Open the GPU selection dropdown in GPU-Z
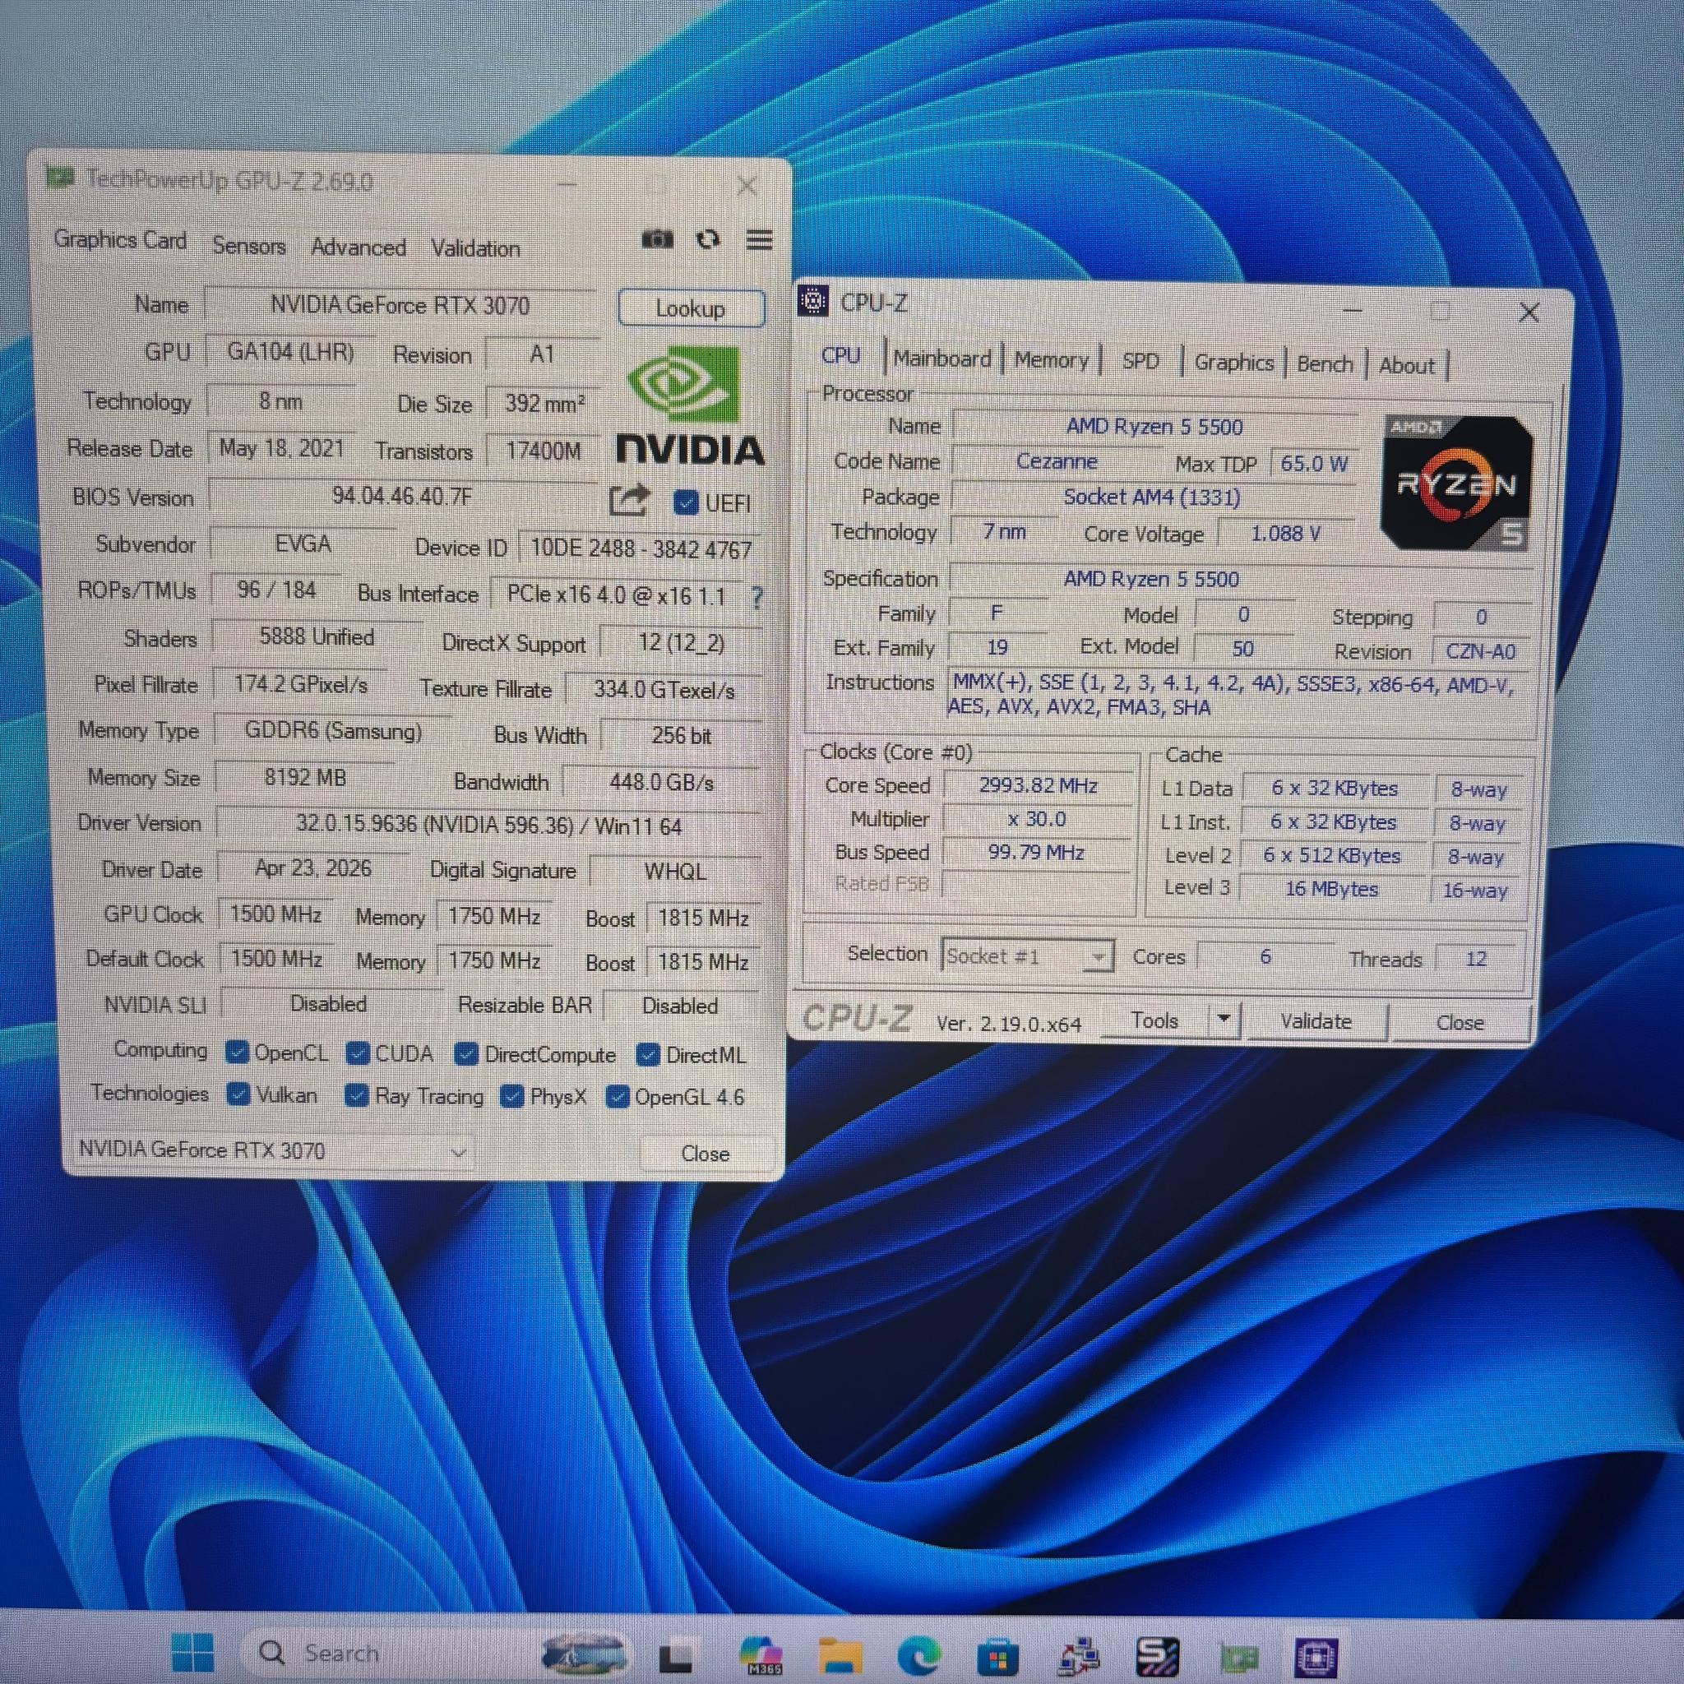 (x=271, y=1150)
